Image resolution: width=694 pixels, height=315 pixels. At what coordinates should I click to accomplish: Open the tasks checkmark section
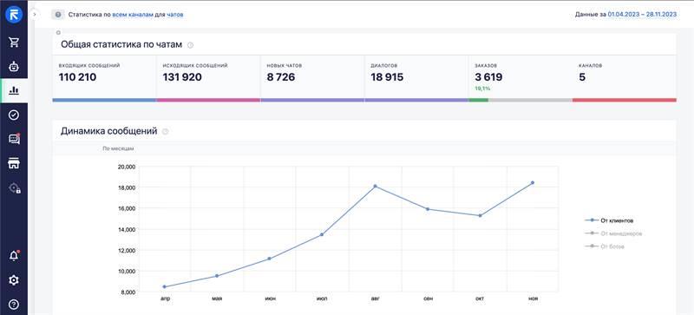point(14,115)
